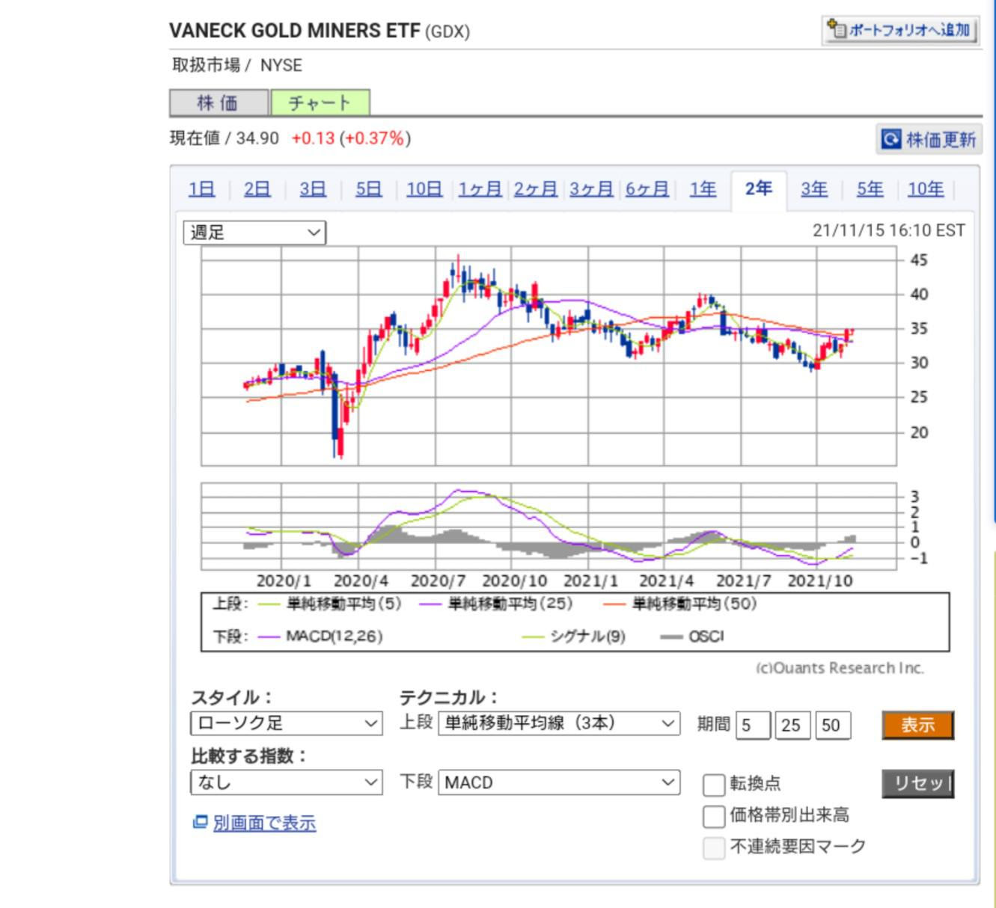Click the refresh icon in 株価更新
Screen dimensions: 996x908
pos(890,139)
